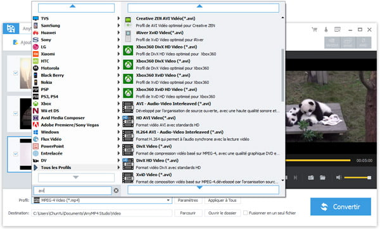
Task: Clear the avi search field
Action: [116, 191]
